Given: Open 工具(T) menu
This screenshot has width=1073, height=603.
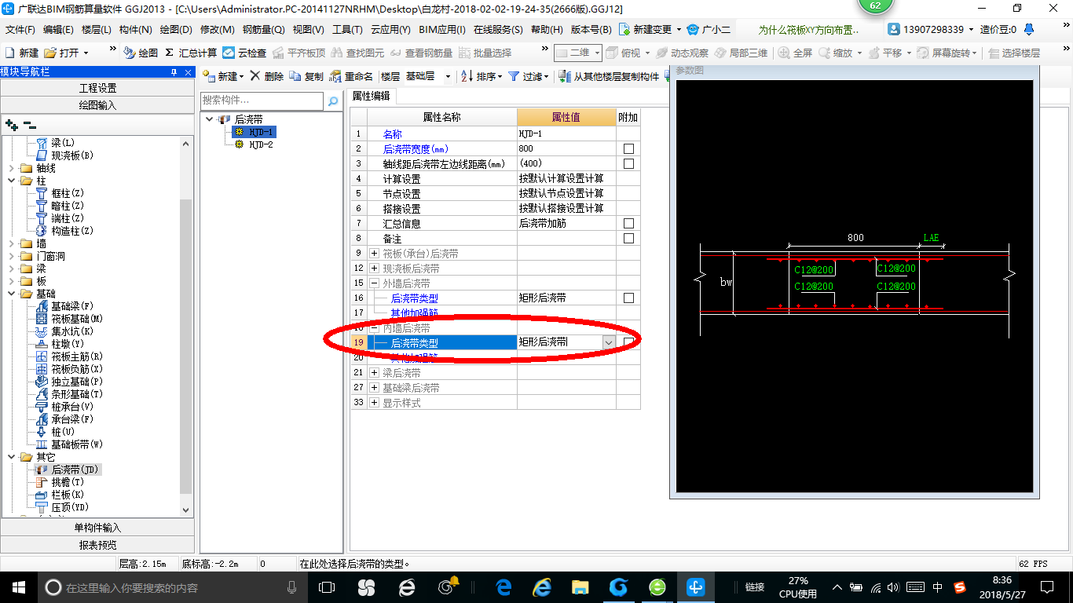Looking at the screenshot, I should (347, 30).
